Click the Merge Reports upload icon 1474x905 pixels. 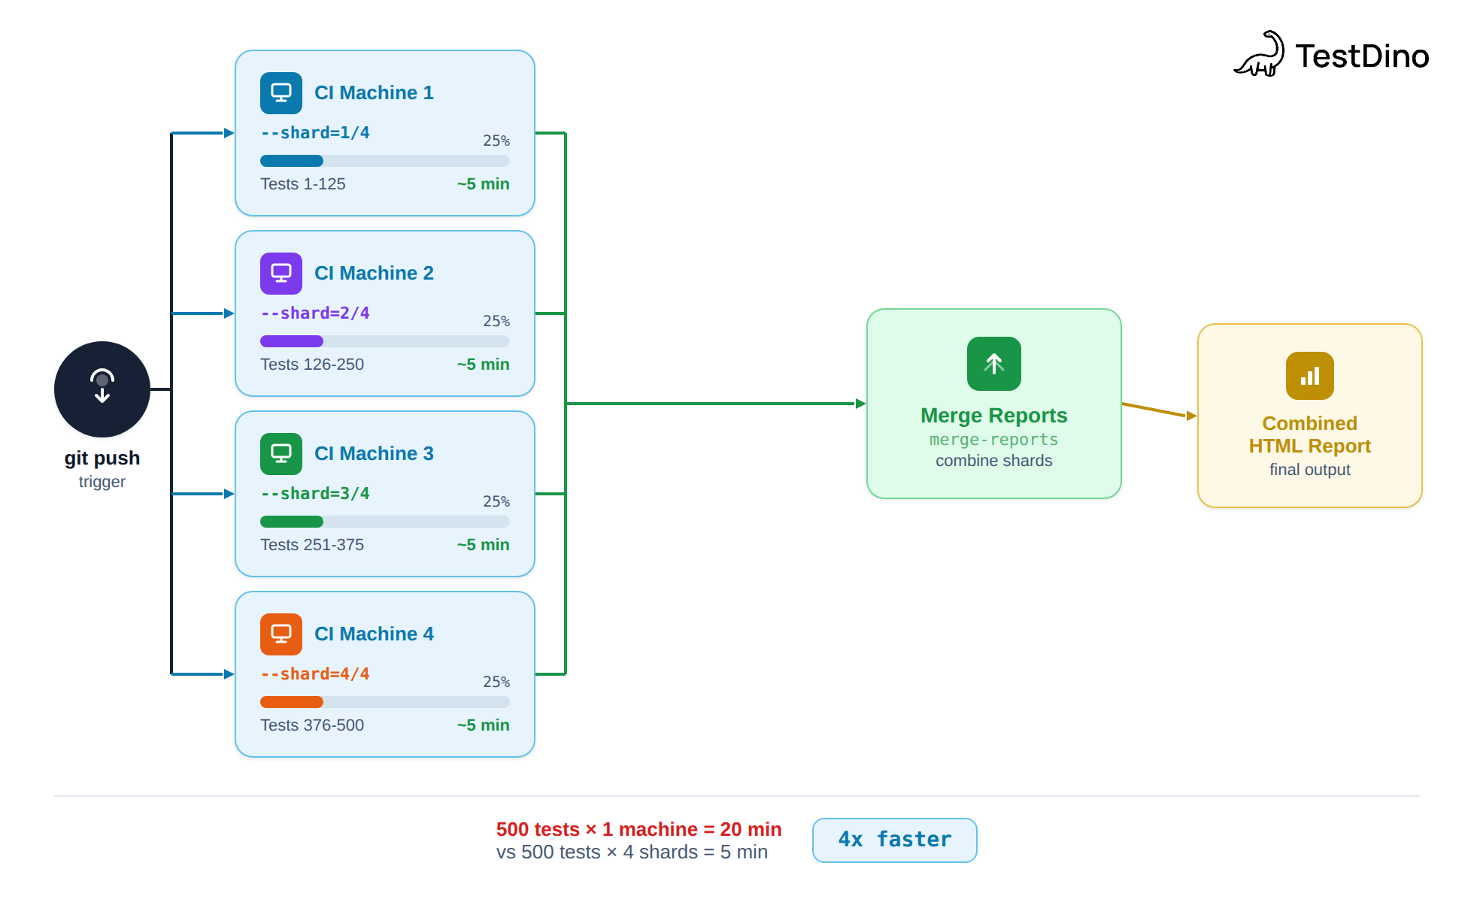click(993, 364)
